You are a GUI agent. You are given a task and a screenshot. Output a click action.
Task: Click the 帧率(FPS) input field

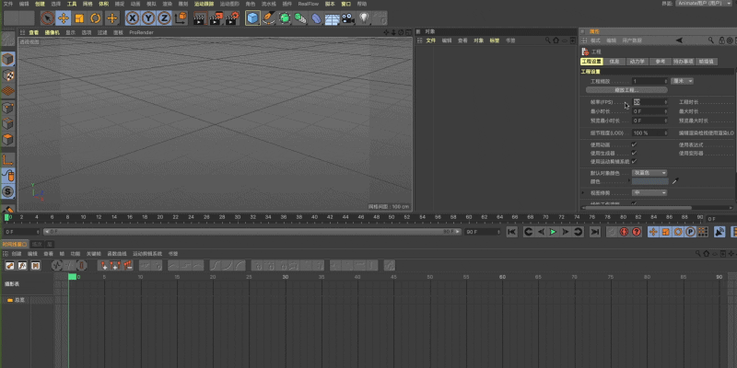tap(649, 102)
